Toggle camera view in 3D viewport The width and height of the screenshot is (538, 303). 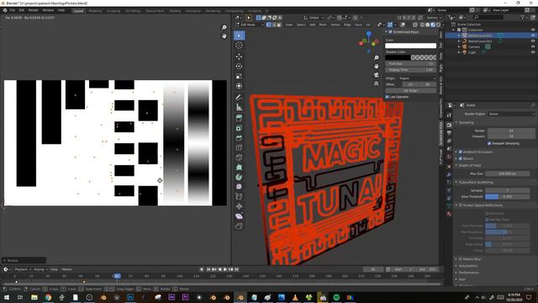[x=377, y=75]
